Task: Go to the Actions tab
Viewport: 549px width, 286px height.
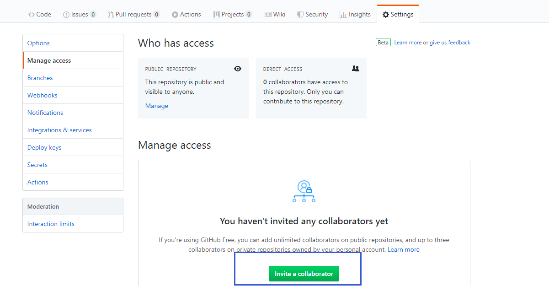Action: coord(187,14)
